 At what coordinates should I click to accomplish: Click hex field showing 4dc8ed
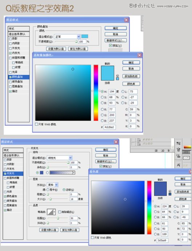110,127
